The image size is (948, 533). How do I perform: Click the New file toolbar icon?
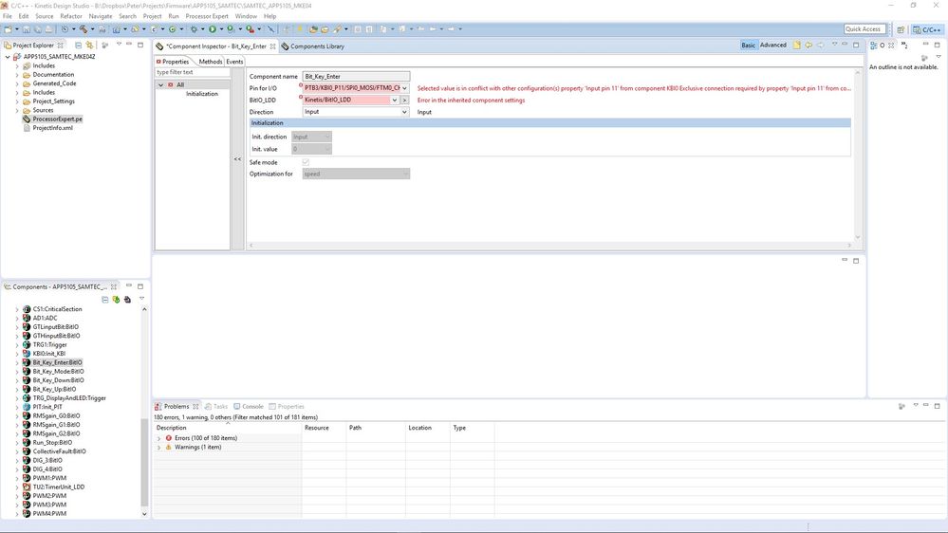[8, 29]
